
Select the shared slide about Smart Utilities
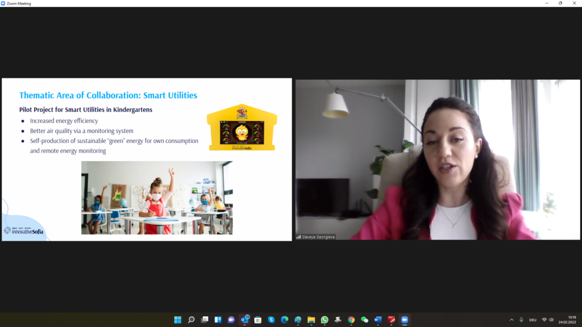coord(147,160)
